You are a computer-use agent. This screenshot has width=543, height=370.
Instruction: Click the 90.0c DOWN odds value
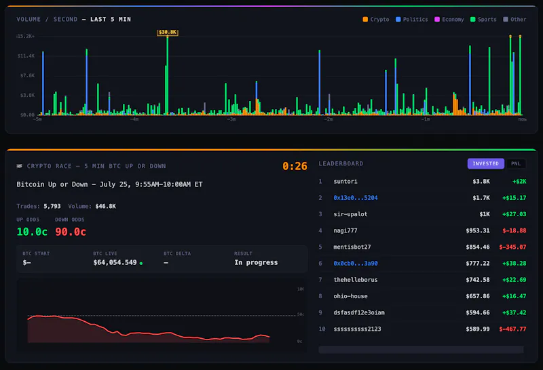tap(71, 232)
